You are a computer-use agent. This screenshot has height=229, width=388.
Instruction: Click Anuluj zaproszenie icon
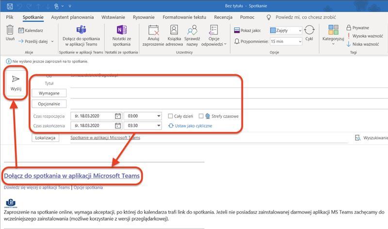(x=154, y=30)
